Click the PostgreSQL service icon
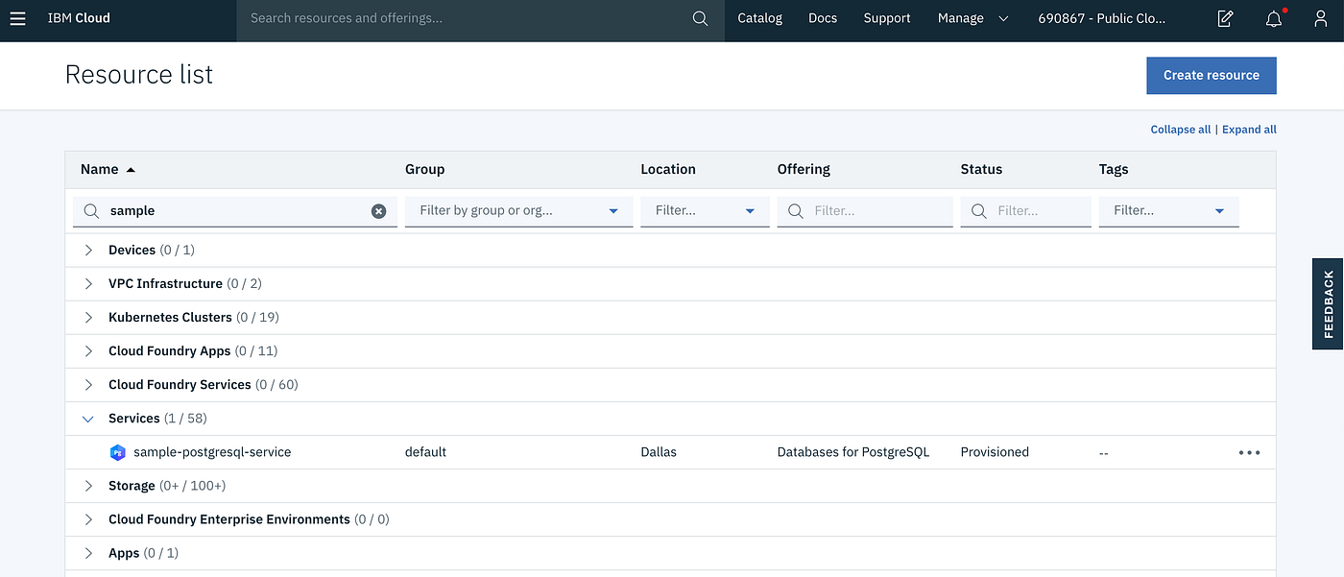 coord(118,452)
